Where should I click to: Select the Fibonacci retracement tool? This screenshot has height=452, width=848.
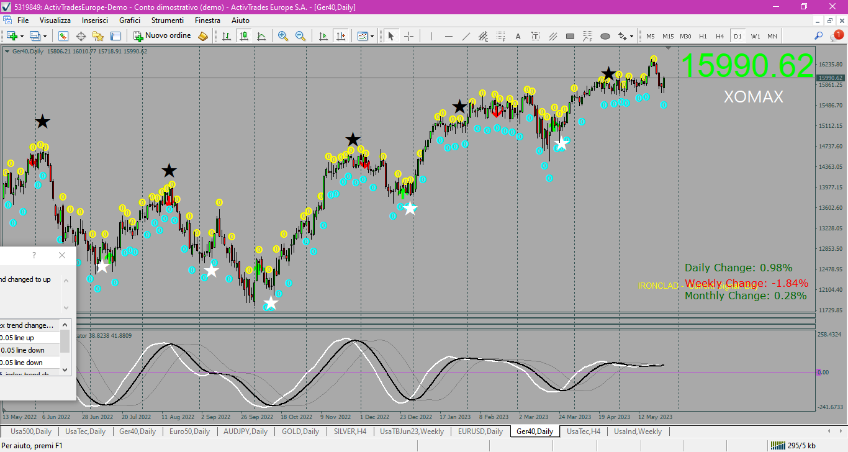click(500, 36)
